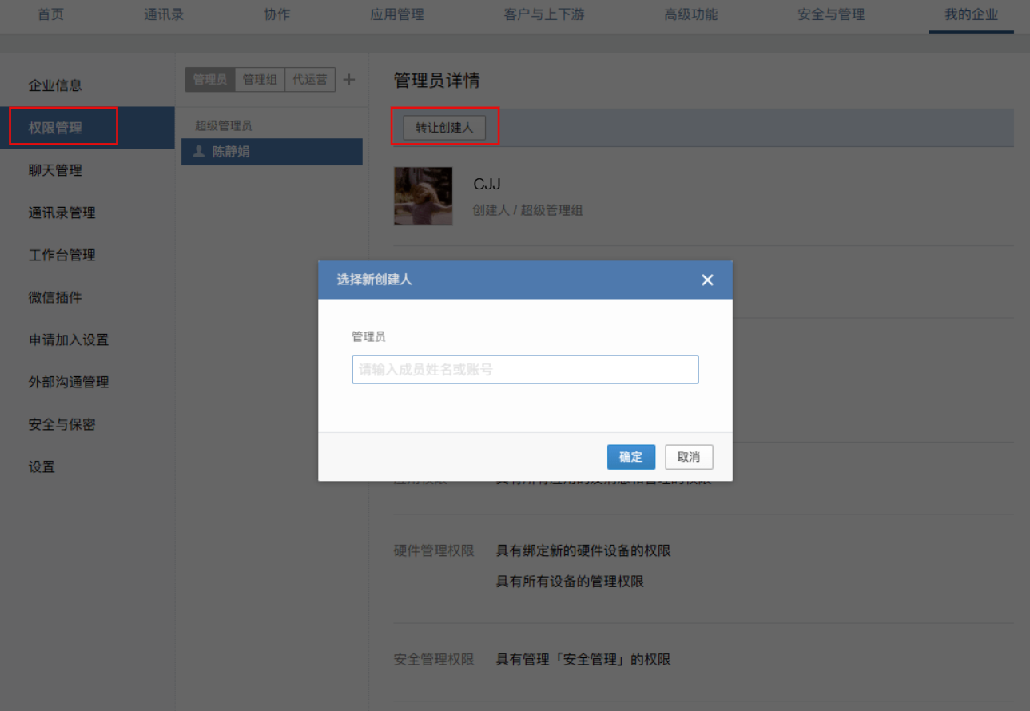Switch to the 管理组 segment tab
The height and width of the screenshot is (711, 1030).
260,80
